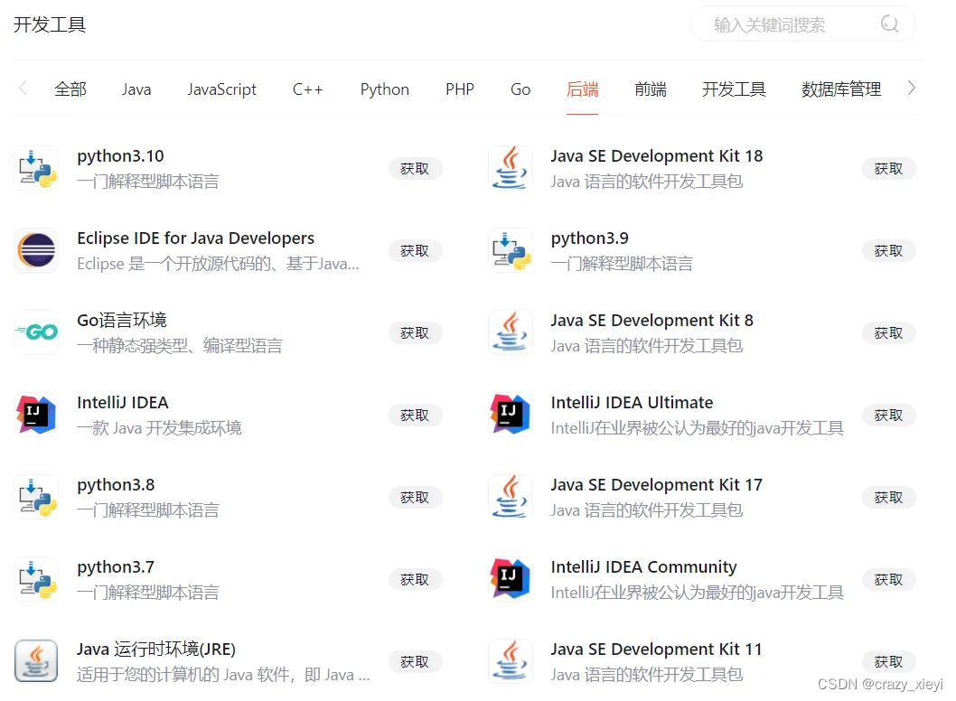Viewport: 956px width, 701px height.
Task: Open the 数据库管理 tab
Action: coord(841,89)
